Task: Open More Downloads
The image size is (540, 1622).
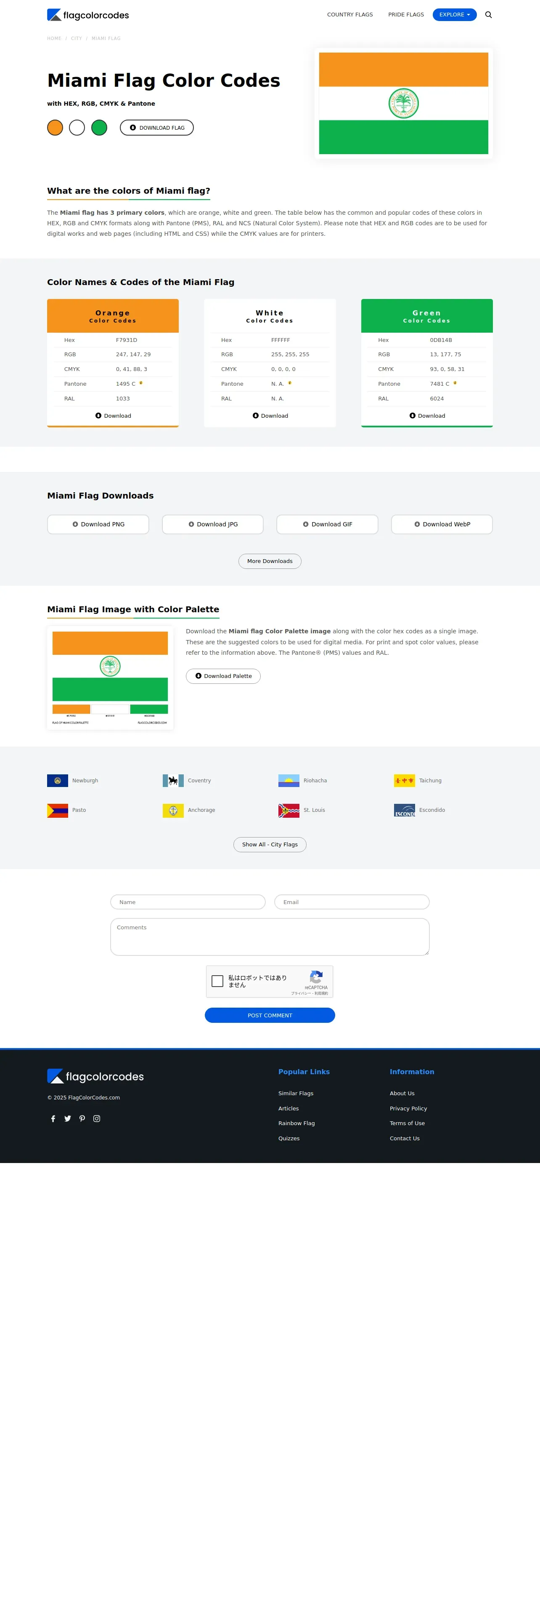Action: [270, 561]
